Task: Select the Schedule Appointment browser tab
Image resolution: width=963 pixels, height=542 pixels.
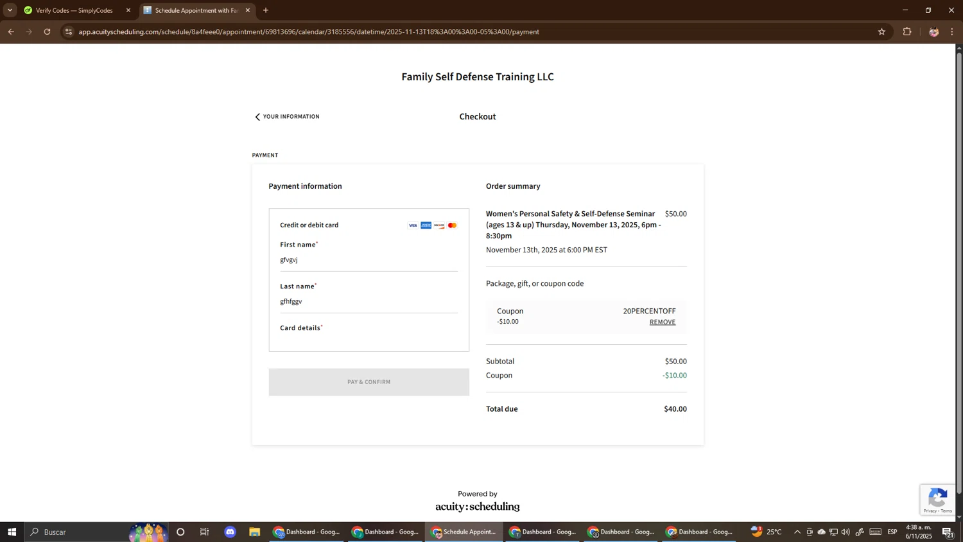Action: click(196, 10)
